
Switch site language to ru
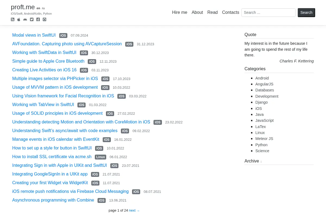[43, 8]
